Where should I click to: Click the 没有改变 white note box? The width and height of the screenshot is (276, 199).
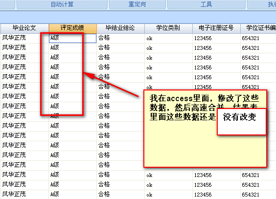(242, 122)
